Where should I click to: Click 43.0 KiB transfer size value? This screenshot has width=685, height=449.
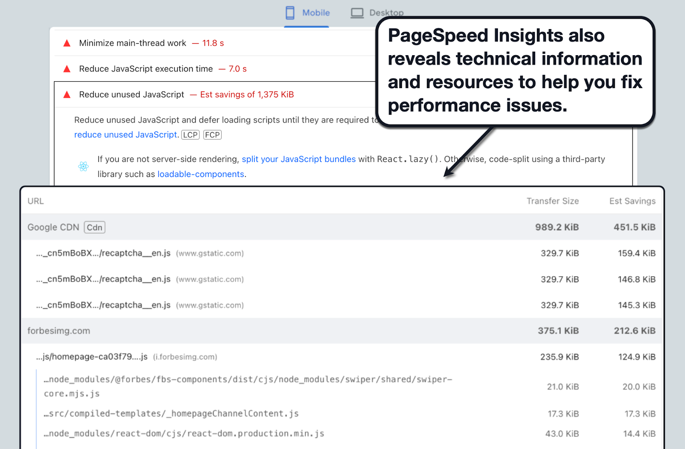(562, 434)
